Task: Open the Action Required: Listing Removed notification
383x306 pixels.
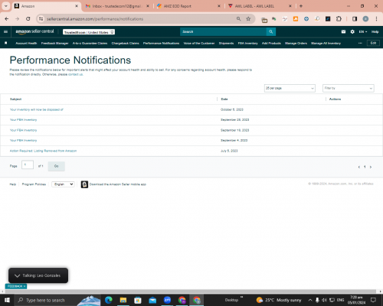Action: [x=43, y=151]
